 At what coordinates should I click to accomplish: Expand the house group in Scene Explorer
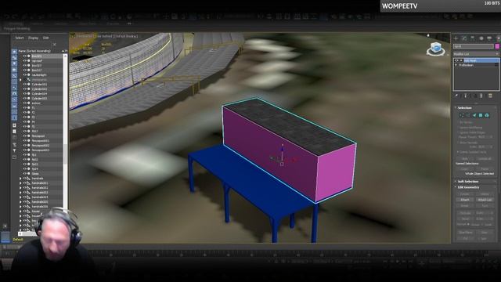(x=21, y=211)
